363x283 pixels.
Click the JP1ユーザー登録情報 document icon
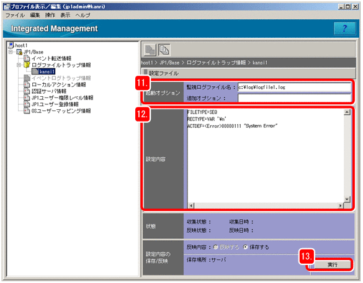[27, 104]
